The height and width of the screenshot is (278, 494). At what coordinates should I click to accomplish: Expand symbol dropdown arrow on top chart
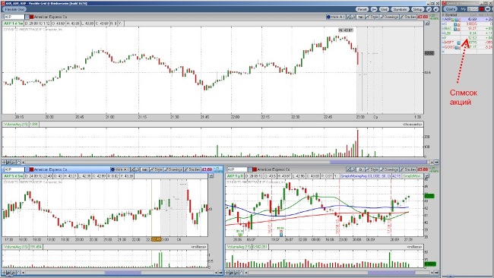click(27, 17)
